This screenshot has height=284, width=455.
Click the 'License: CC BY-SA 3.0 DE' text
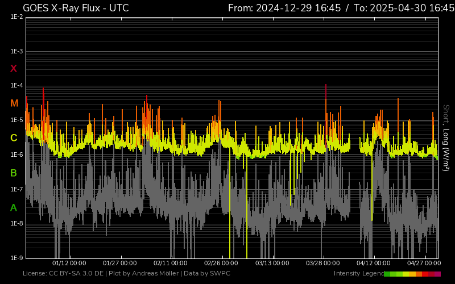point(63,273)
